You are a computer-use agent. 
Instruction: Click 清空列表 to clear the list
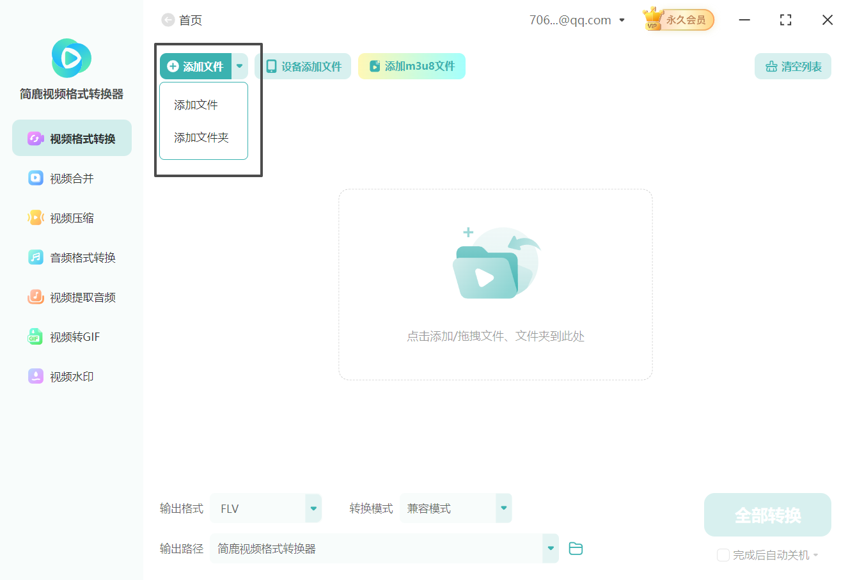(792, 66)
